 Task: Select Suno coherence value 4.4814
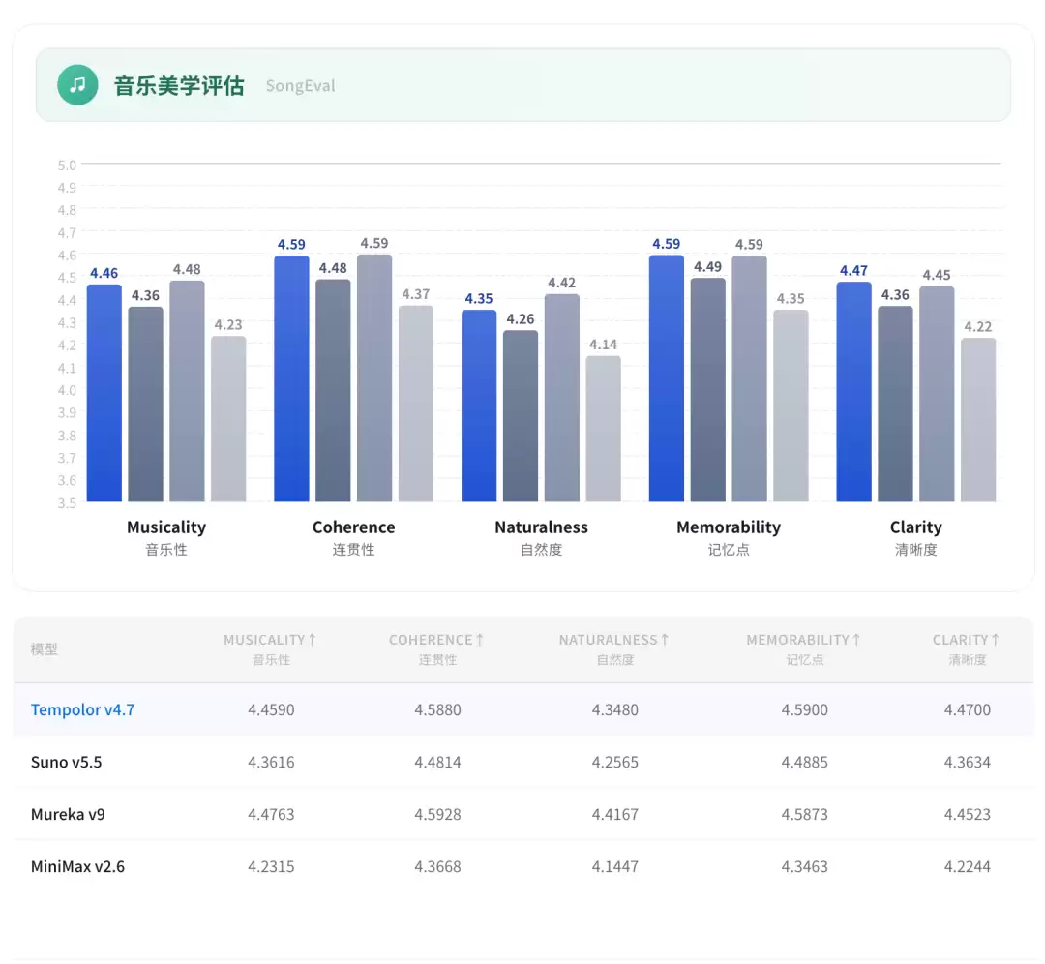point(438,762)
